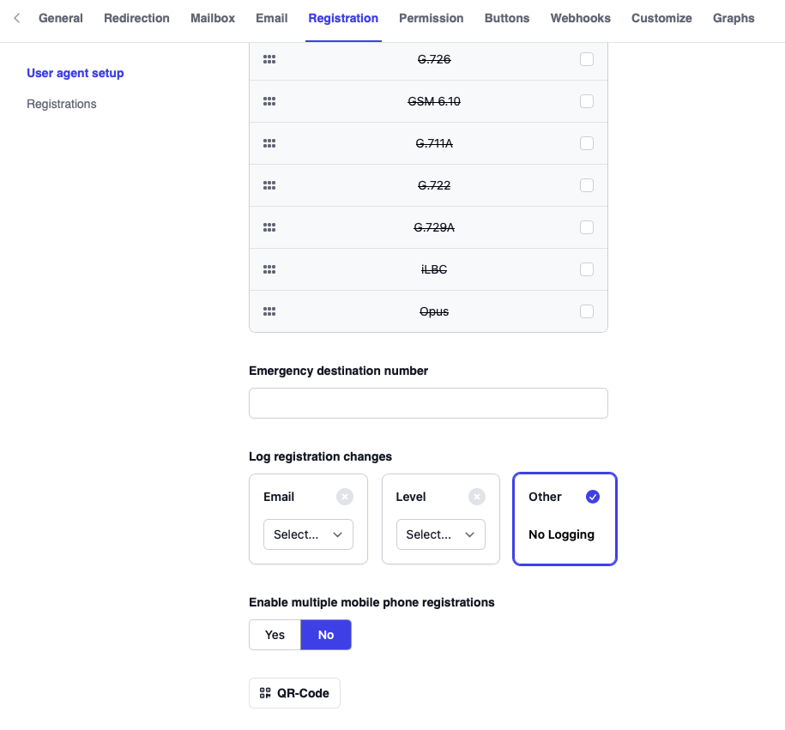
Task: Switch to the Webhooks tab
Action: 581,18
